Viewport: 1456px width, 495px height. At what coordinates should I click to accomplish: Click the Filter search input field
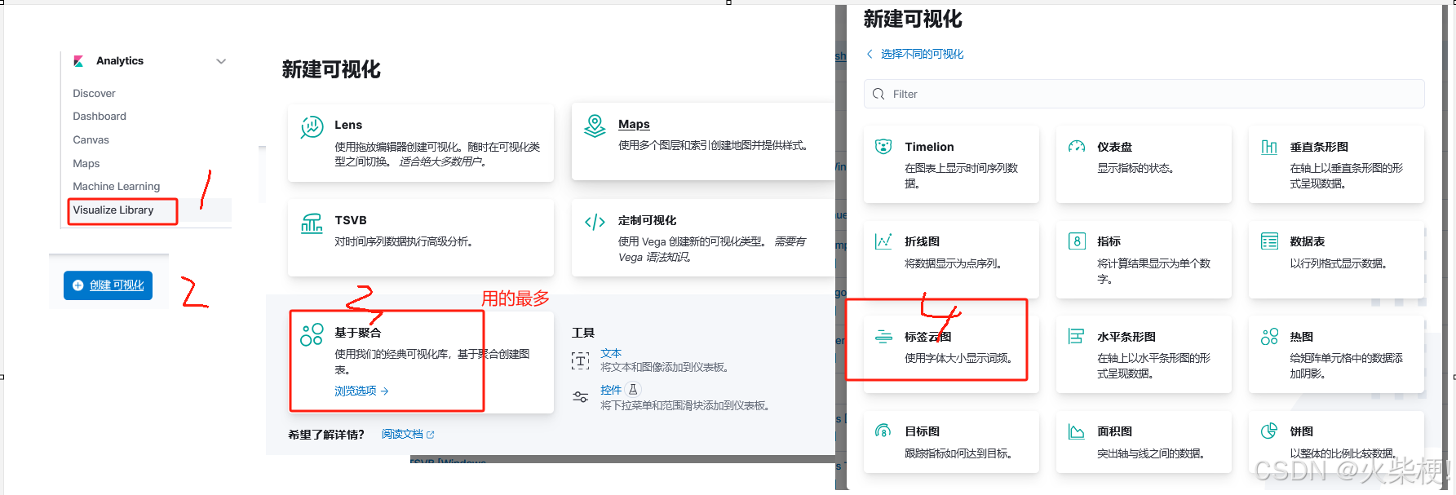coord(1144,94)
